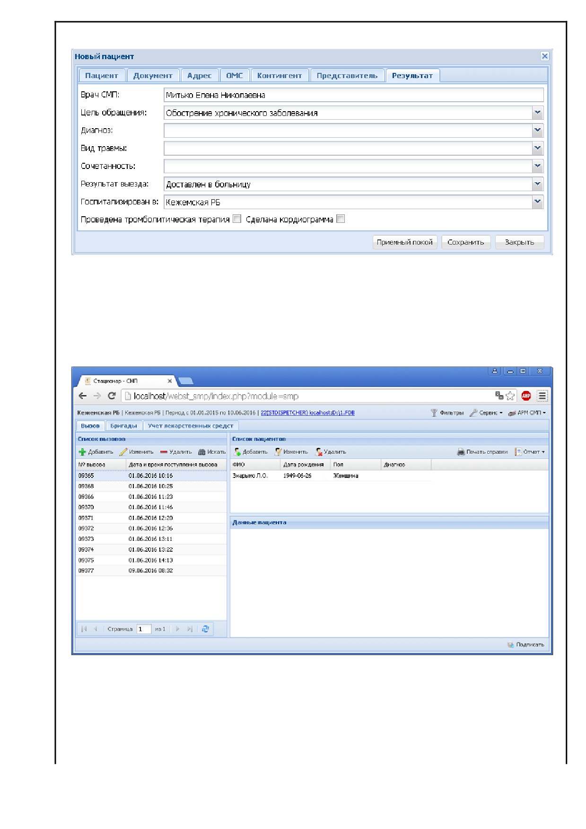Select call row 09377
586x829 pixels.
click(x=151, y=571)
